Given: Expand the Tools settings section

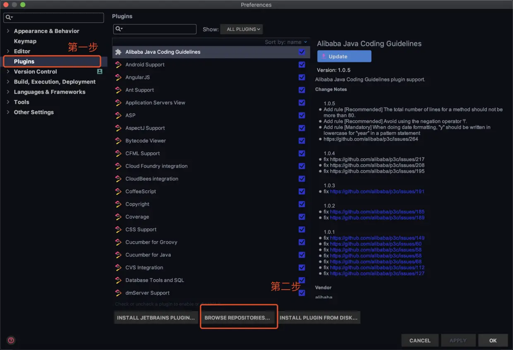Looking at the screenshot, I should tap(8, 102).
